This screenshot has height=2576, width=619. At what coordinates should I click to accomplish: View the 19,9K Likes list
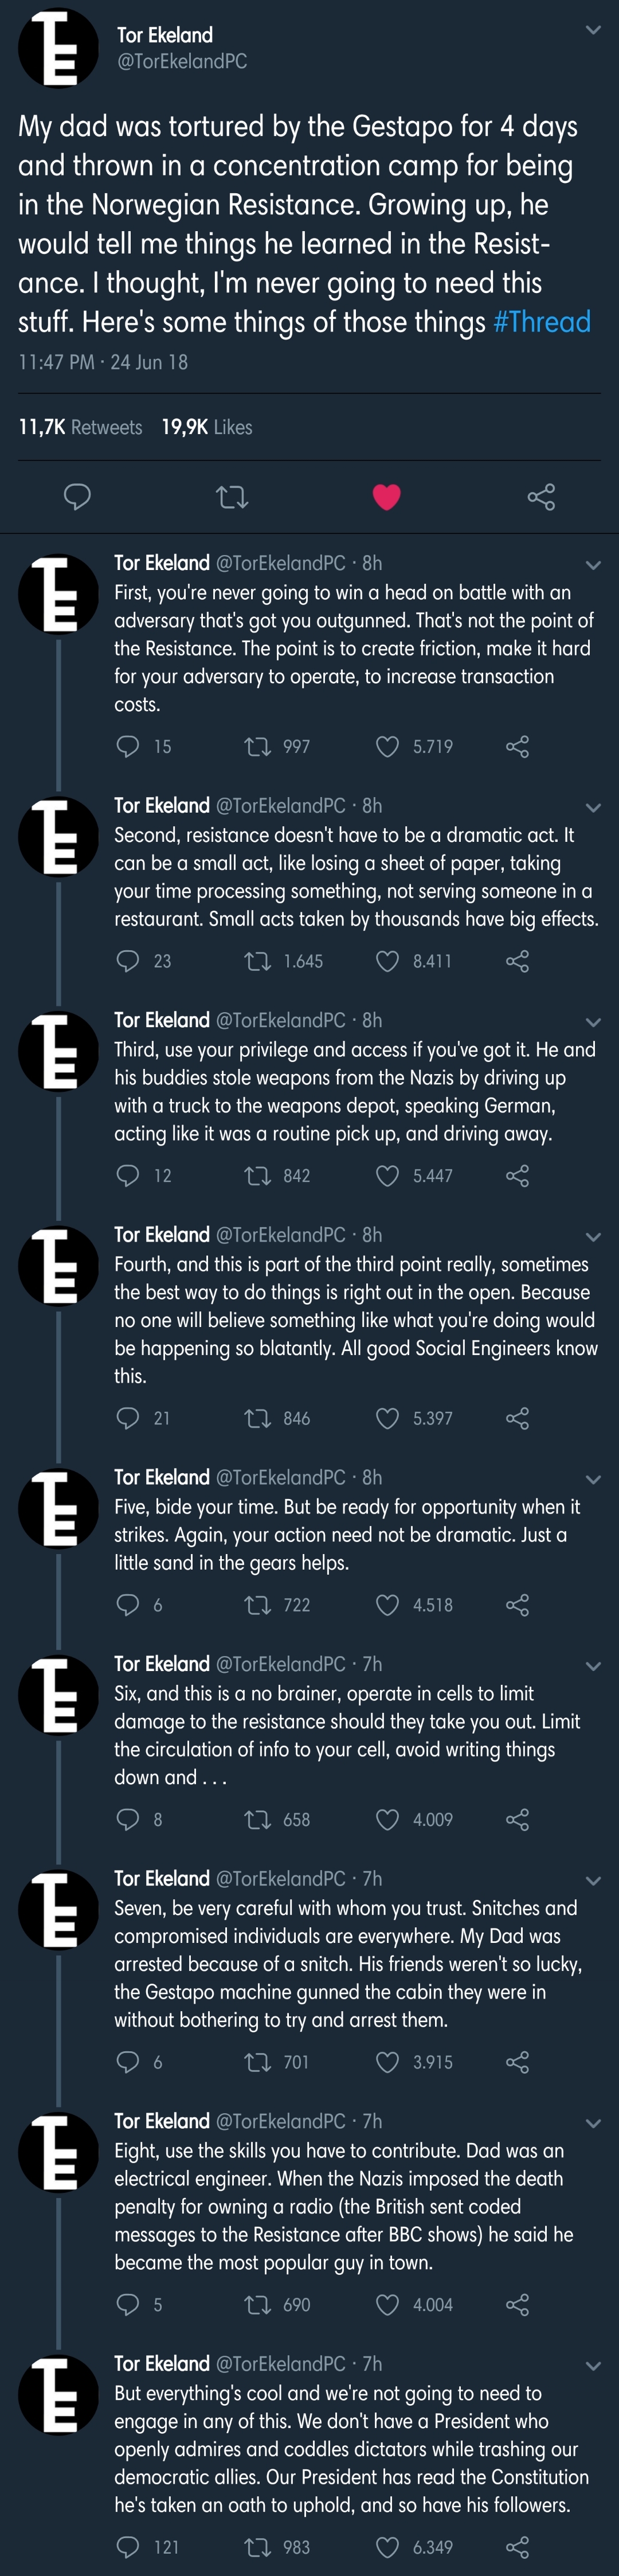207,427
